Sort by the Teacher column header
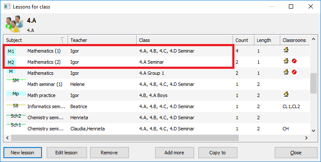This screenshot has width=321, height=162. point(102,40)
